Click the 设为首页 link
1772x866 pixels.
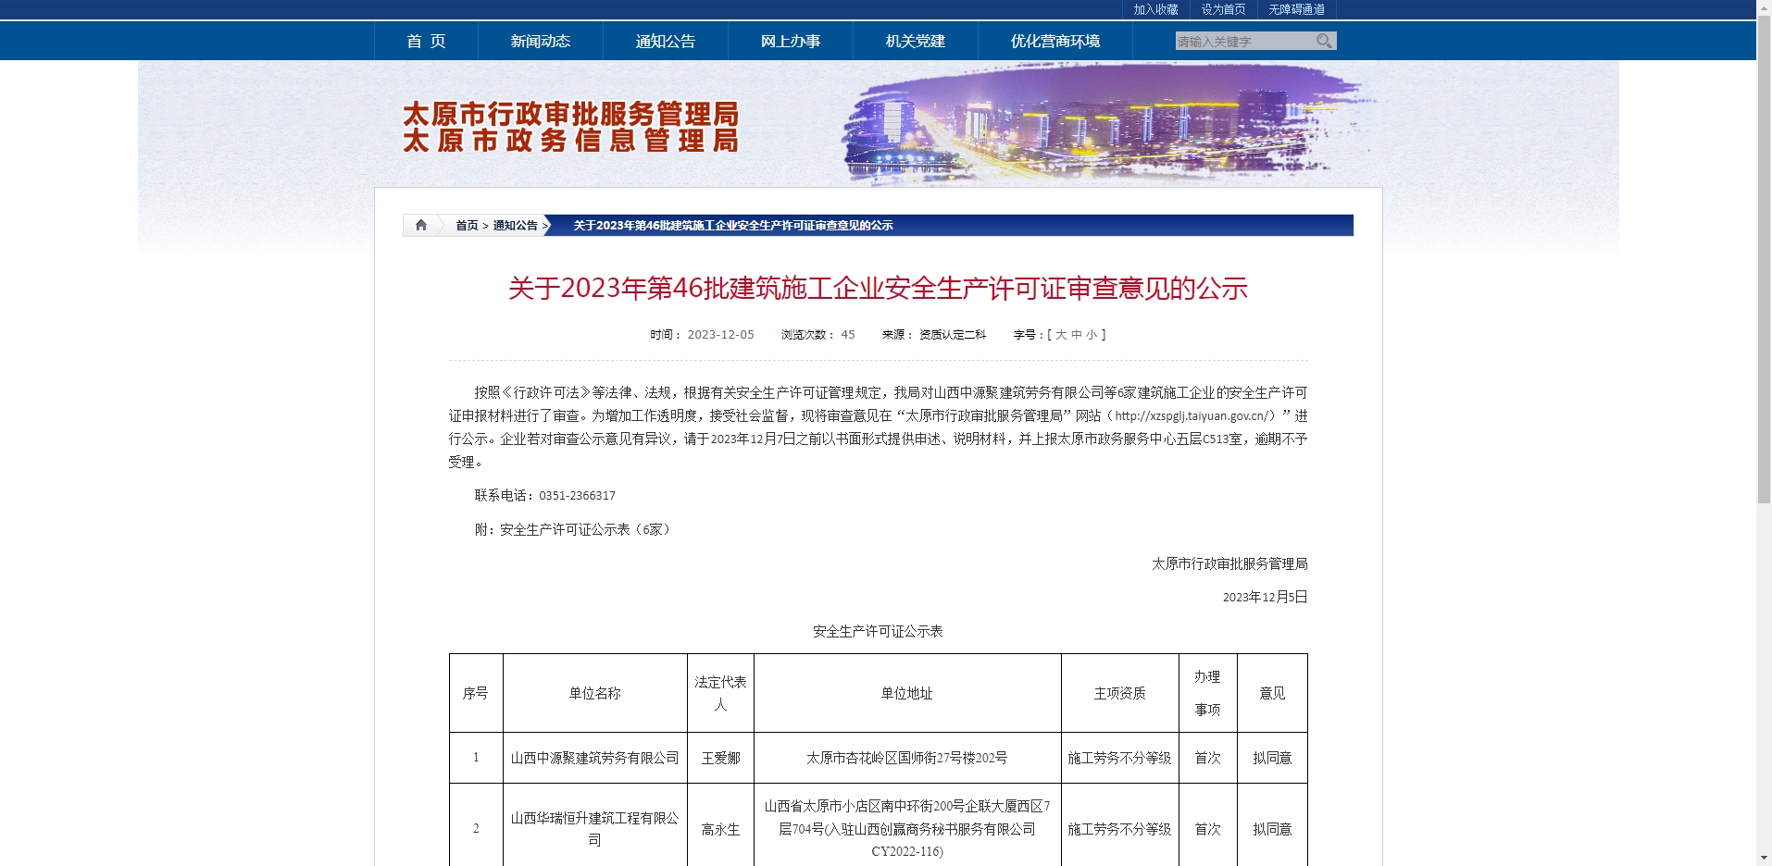coord(1223,9)
